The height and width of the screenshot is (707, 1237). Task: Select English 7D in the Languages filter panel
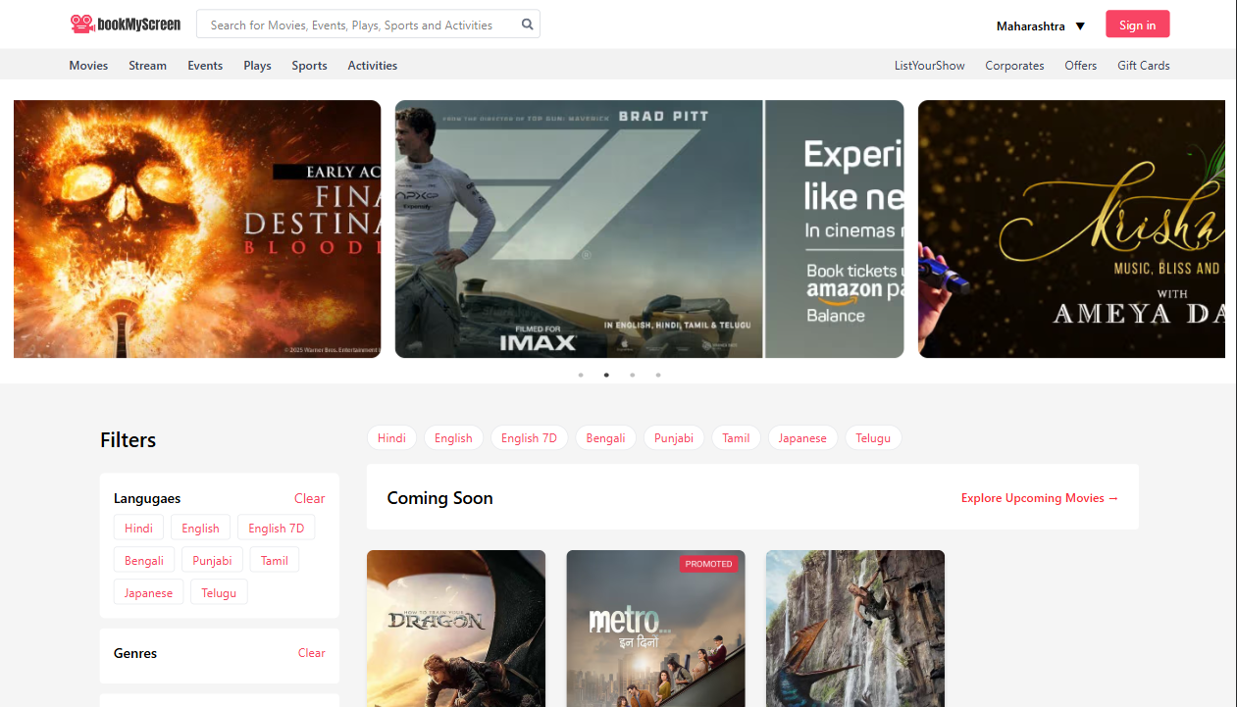[276, 528]
